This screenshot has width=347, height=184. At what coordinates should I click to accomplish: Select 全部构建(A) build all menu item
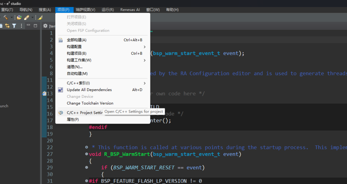(76, 40)
